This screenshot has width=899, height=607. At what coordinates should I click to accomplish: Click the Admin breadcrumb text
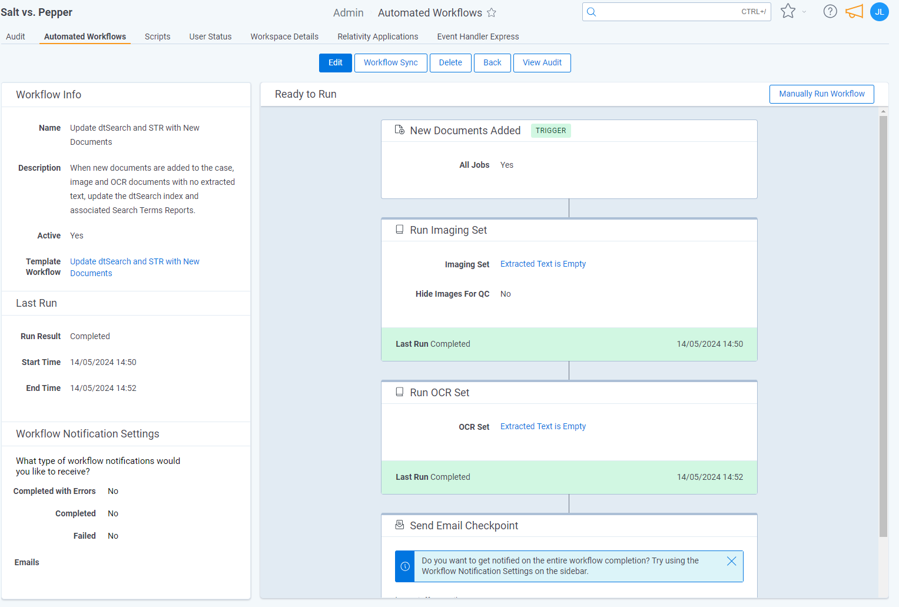(x=349, y=12)
